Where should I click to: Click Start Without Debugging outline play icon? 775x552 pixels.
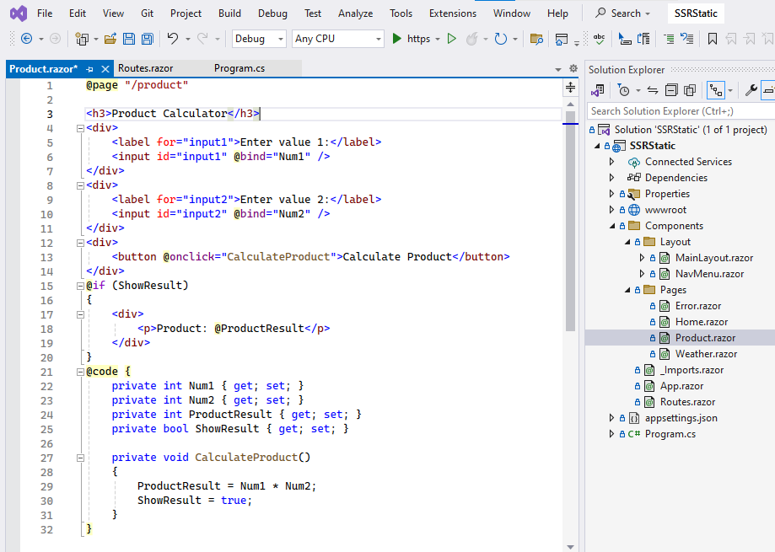point(451,39)
